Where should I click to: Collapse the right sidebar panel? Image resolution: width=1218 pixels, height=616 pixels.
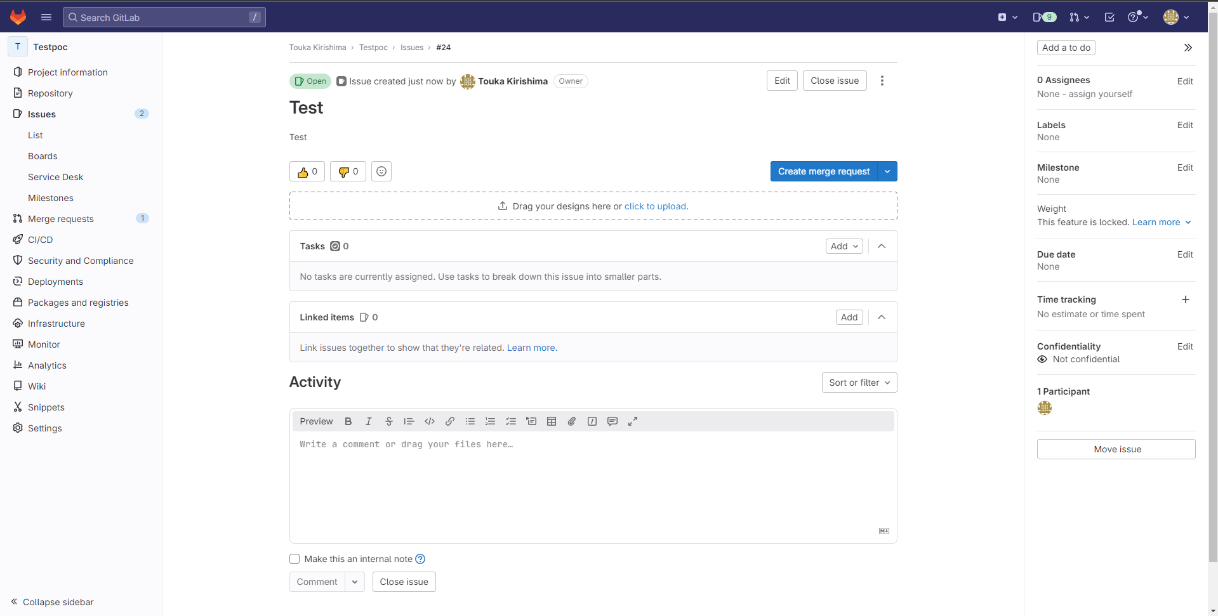(x=1188, y=48)
